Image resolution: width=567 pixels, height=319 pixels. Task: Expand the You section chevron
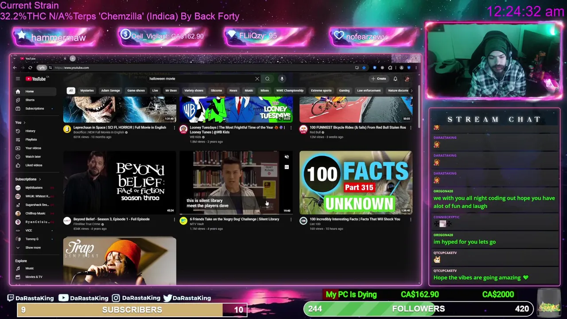24,123
